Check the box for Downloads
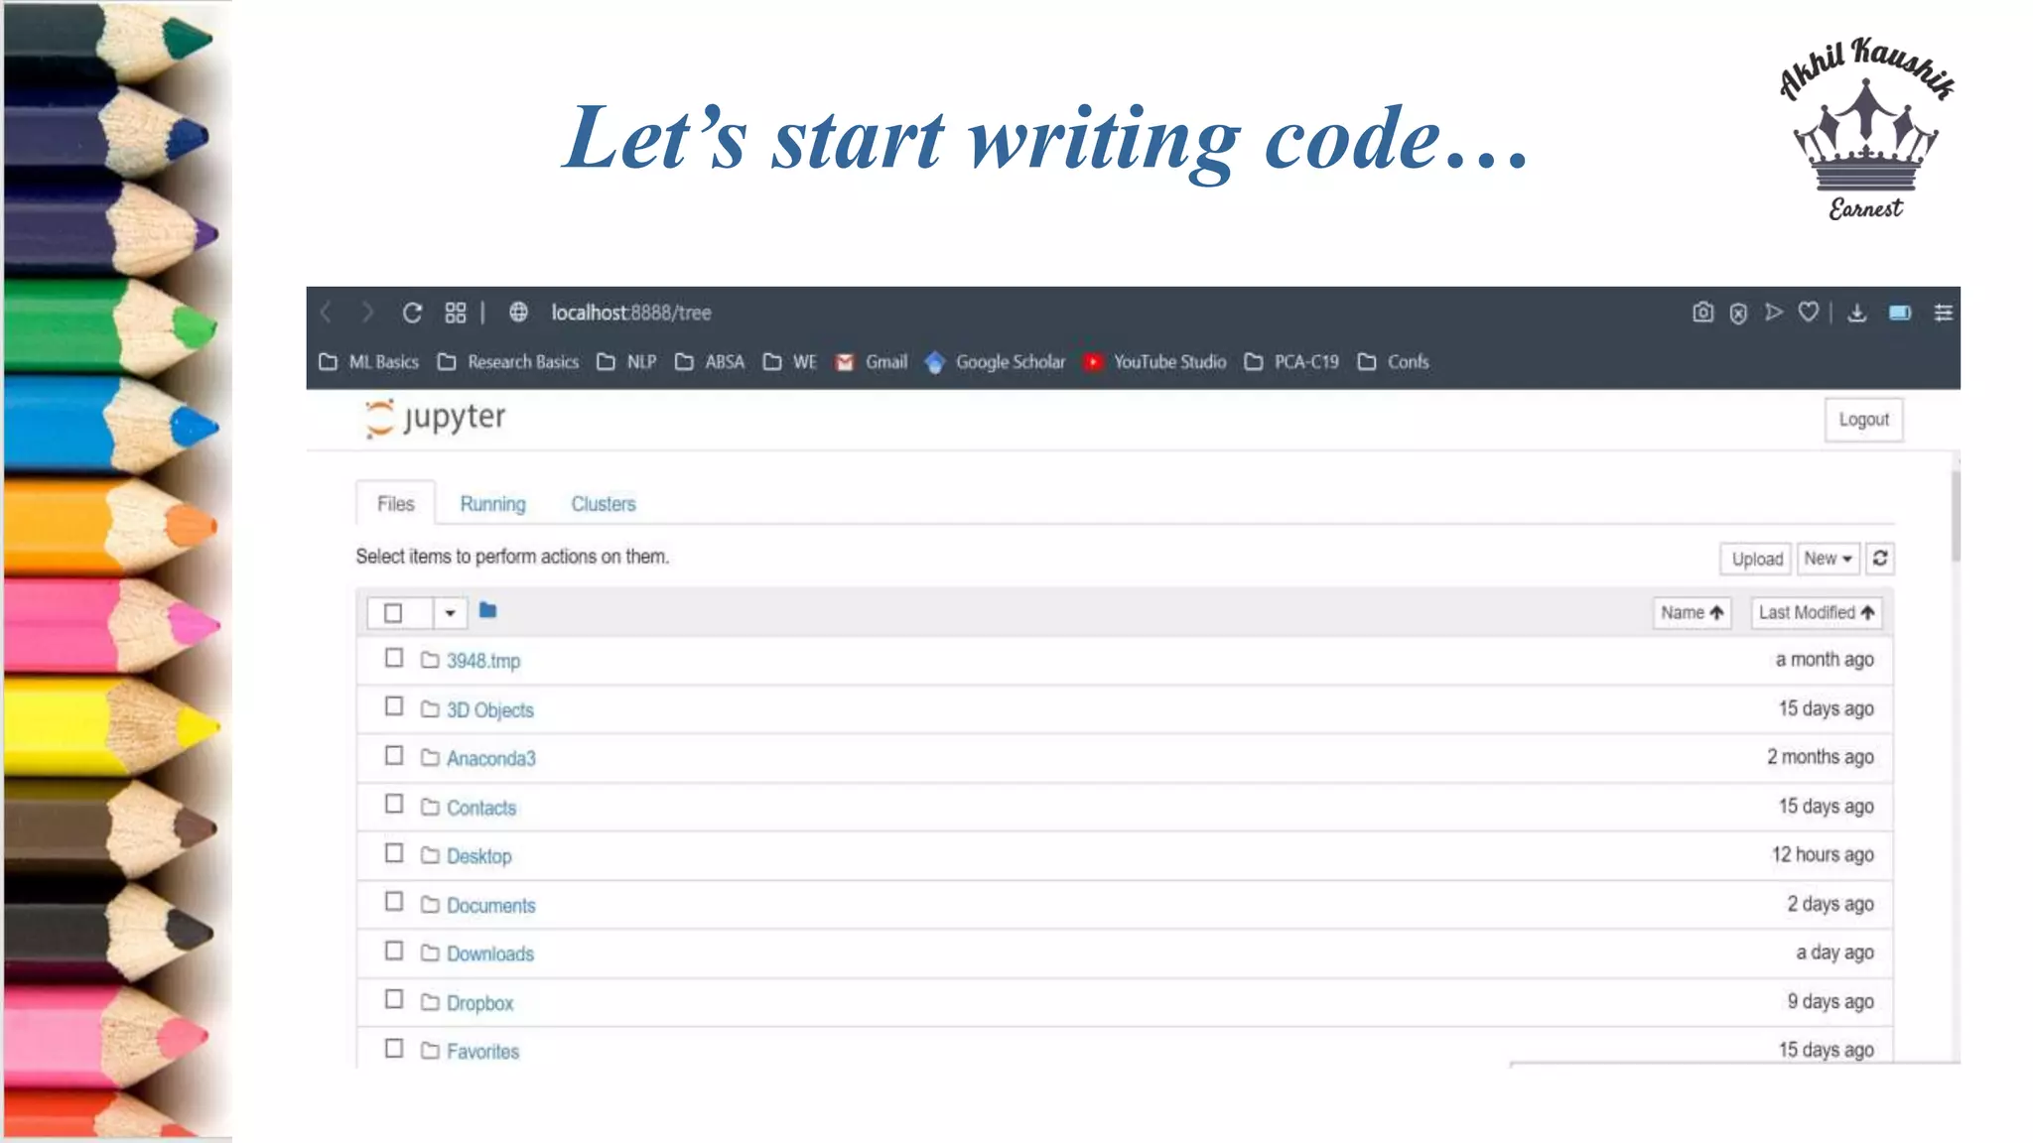This screenshot has width=2033, height=1143. 394,952
